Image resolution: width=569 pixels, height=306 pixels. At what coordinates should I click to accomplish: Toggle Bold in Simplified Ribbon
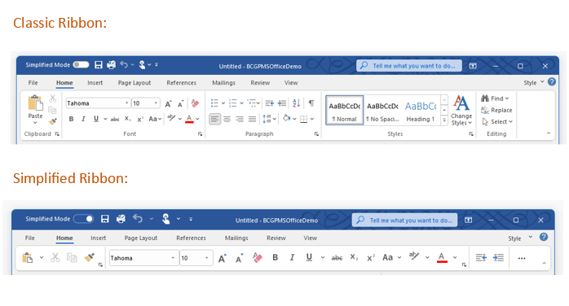pyautogui.click(x=275, y=257)
